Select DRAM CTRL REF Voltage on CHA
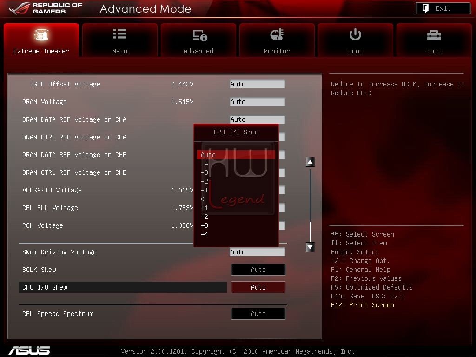476x357 pixels. click(74, 137)
